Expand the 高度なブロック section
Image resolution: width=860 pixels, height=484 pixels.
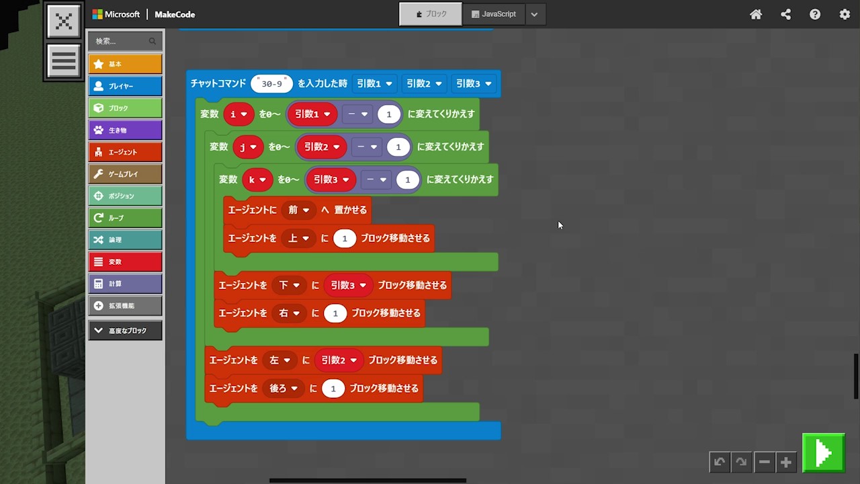coord(125,331)
